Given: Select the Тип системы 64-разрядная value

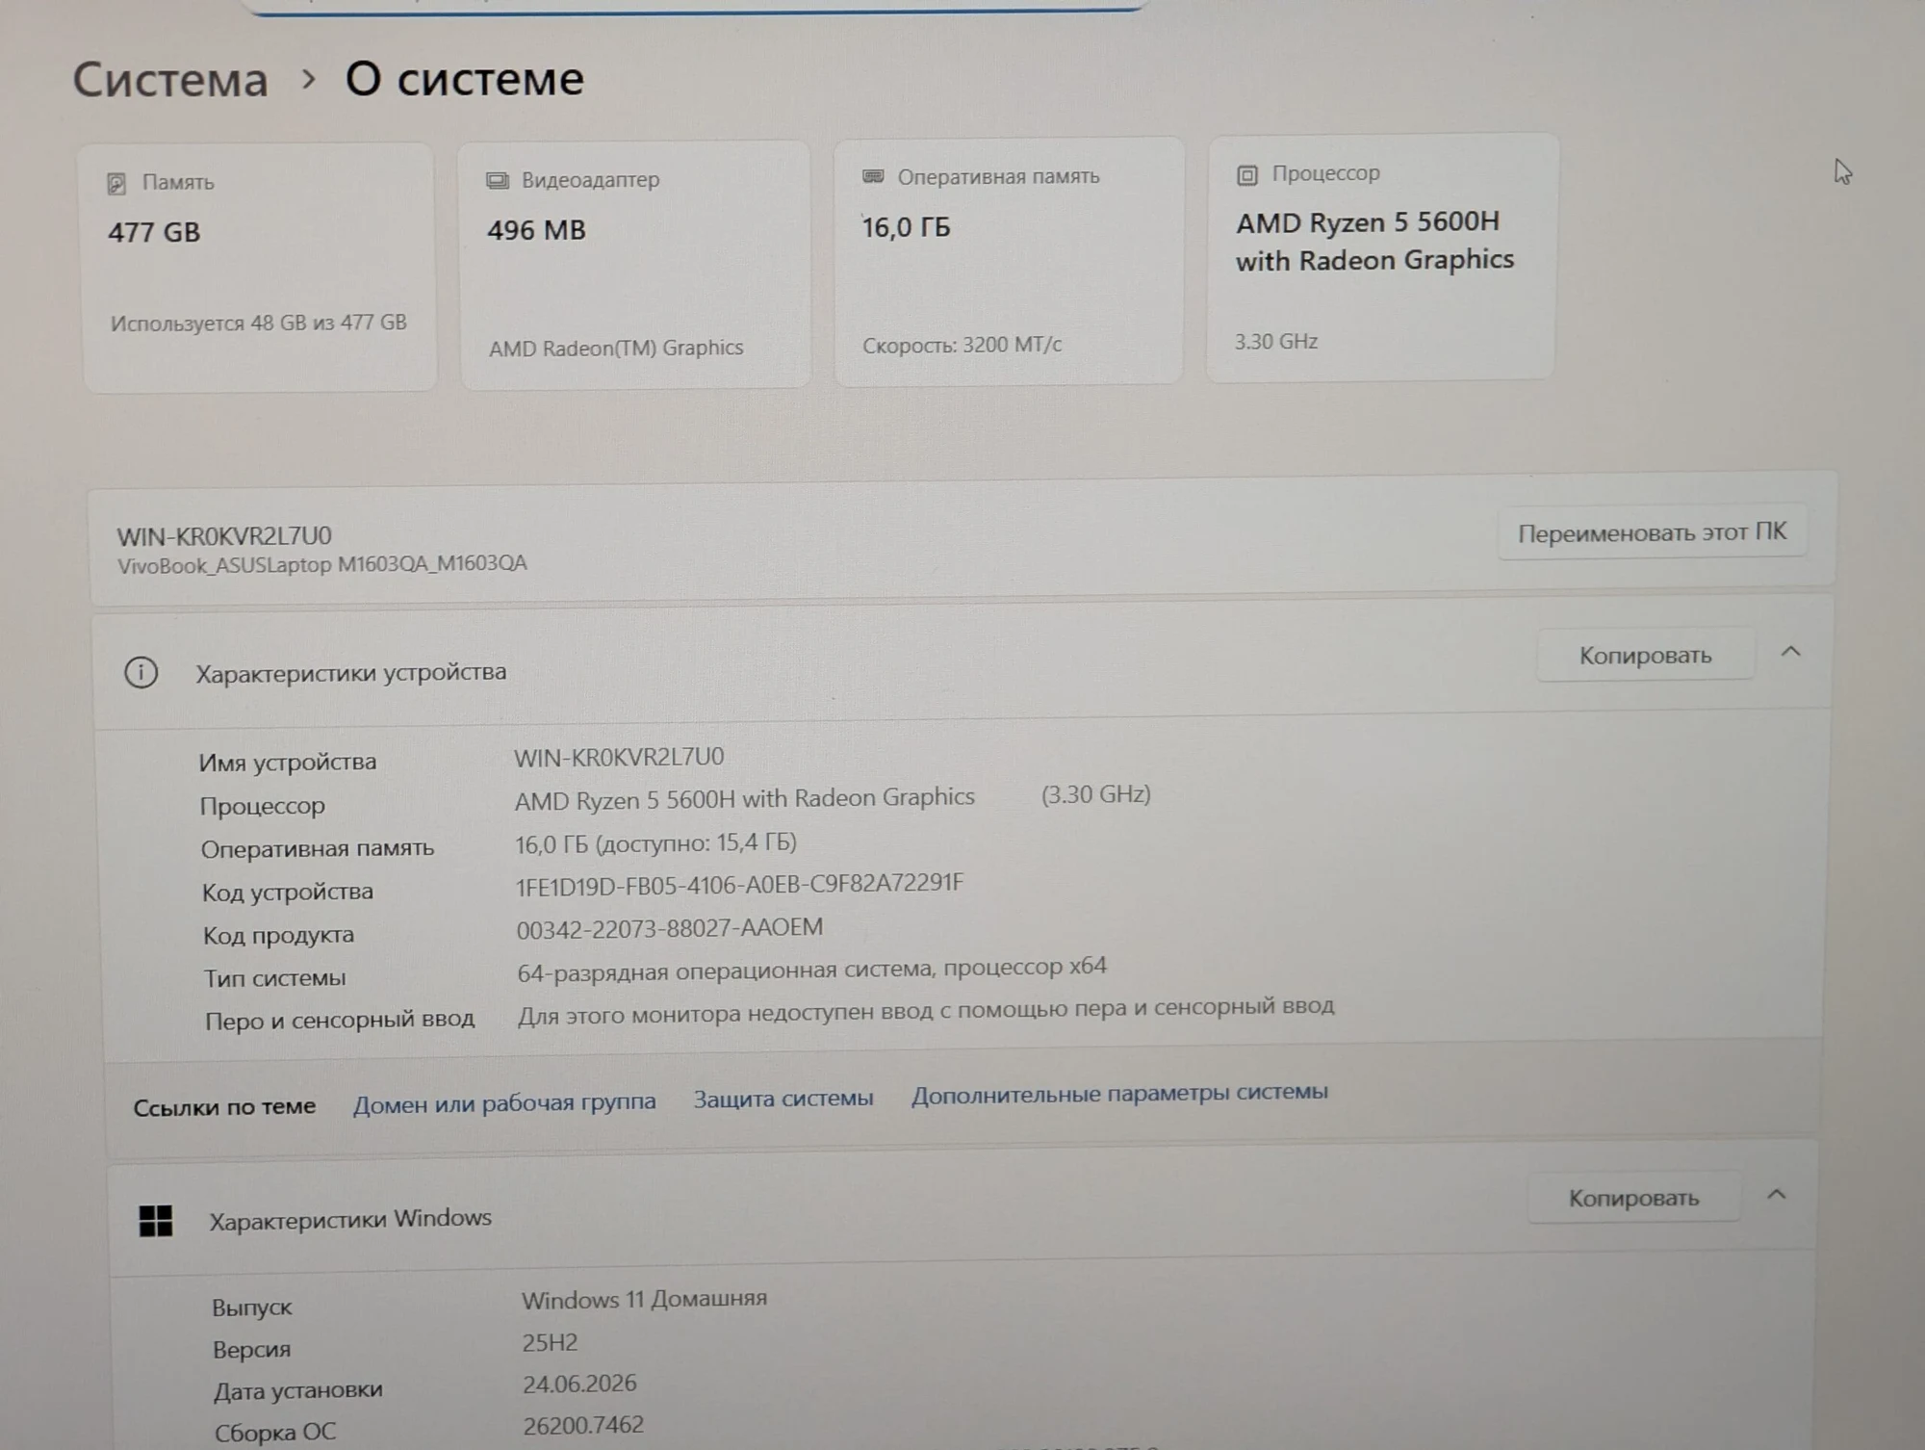Looking at the screenshot, I should 811,970.
